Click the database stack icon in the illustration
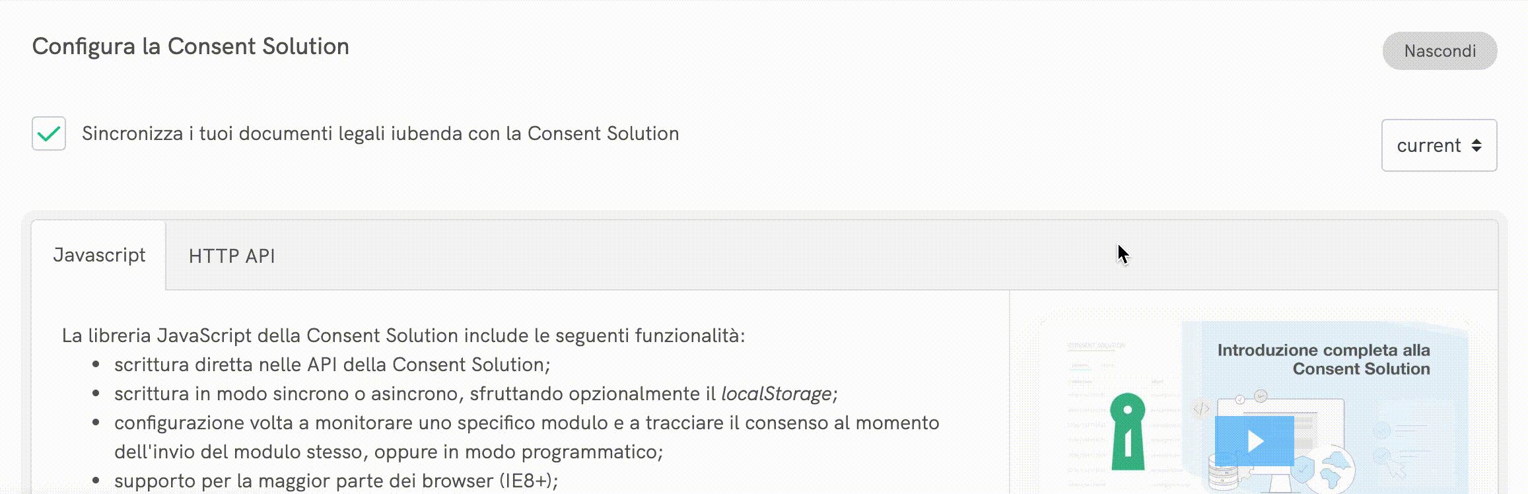This screenshot has height=494, width=1528. coord(1224,477)
